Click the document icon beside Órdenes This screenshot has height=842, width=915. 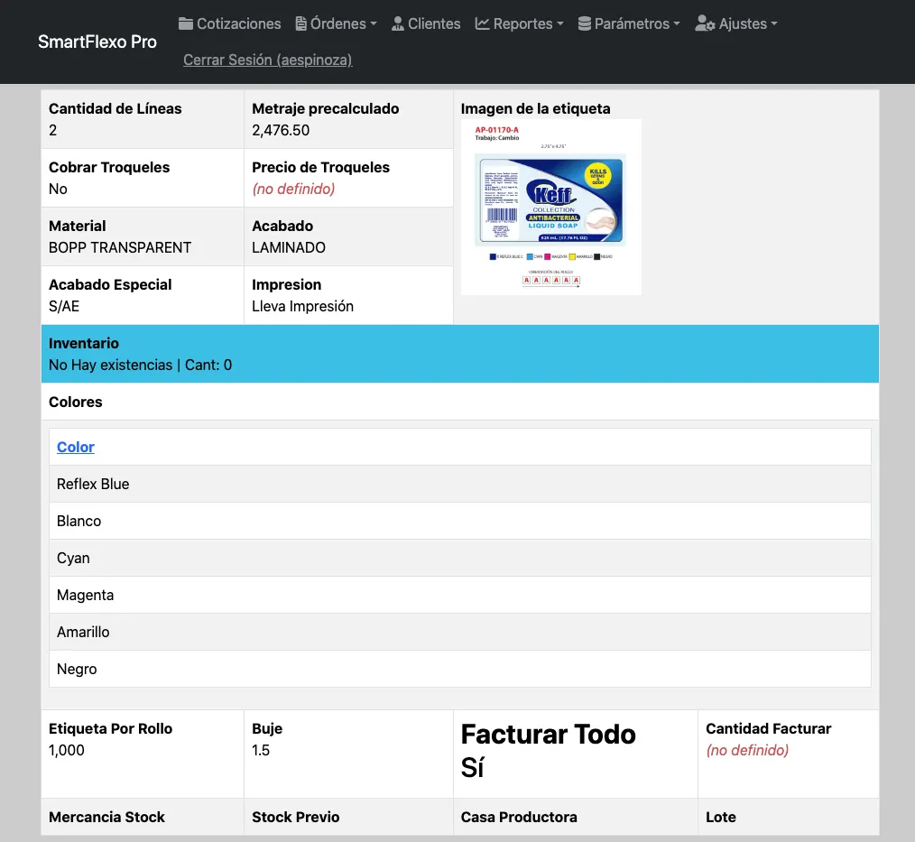coord(301,23)
